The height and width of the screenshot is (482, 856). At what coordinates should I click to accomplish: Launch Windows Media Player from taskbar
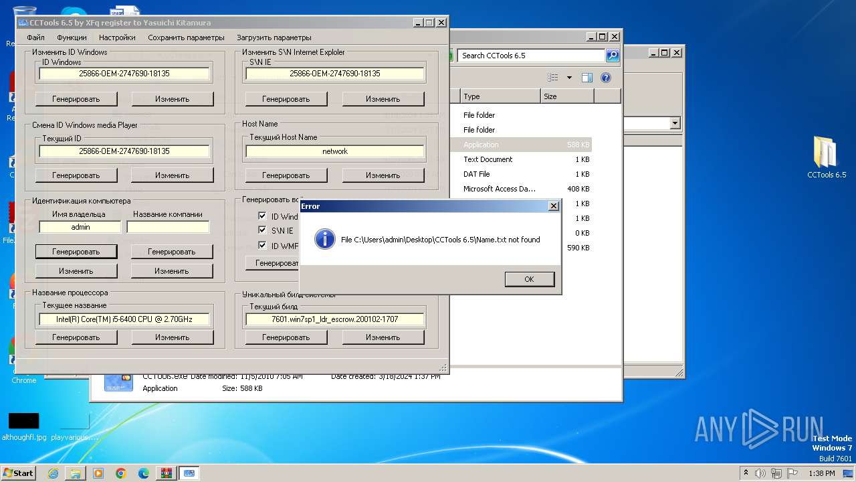(98, 473)
